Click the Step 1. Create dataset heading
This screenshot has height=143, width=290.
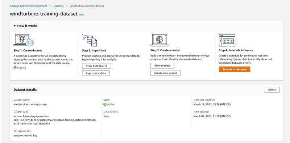(x=28, y=50)
